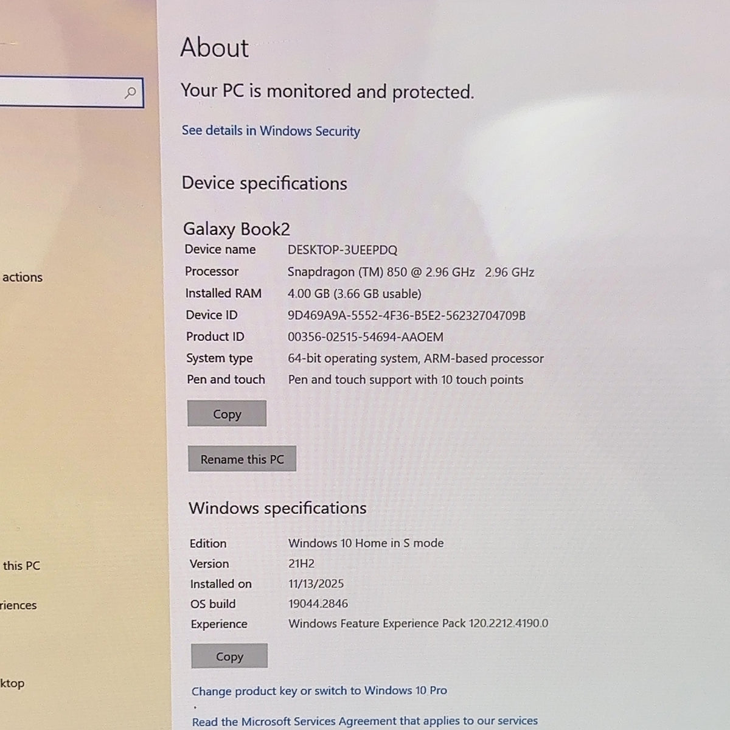Click the Snapdragon (TM) 850 processor value
Screen dimensions: 730x730
pyautogui.click(x=411, y=272)
